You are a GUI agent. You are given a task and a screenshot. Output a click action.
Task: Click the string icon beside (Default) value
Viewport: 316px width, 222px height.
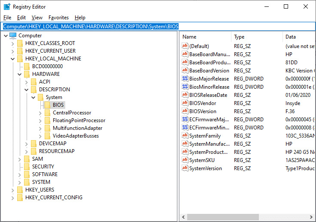(x=185, y=46)
